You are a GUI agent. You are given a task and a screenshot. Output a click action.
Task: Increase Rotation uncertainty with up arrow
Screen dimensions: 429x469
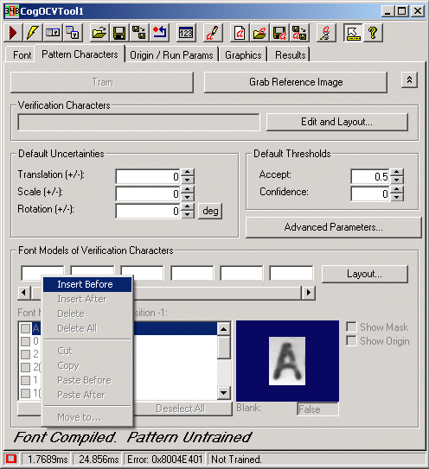(187, 207)
